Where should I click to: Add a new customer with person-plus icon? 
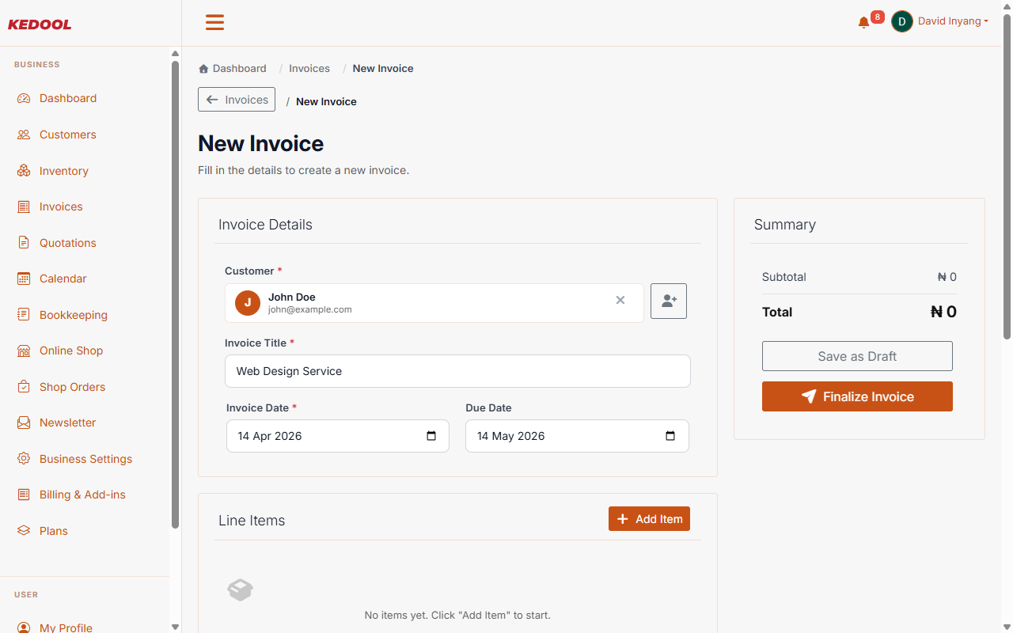[x=669, y=301]
